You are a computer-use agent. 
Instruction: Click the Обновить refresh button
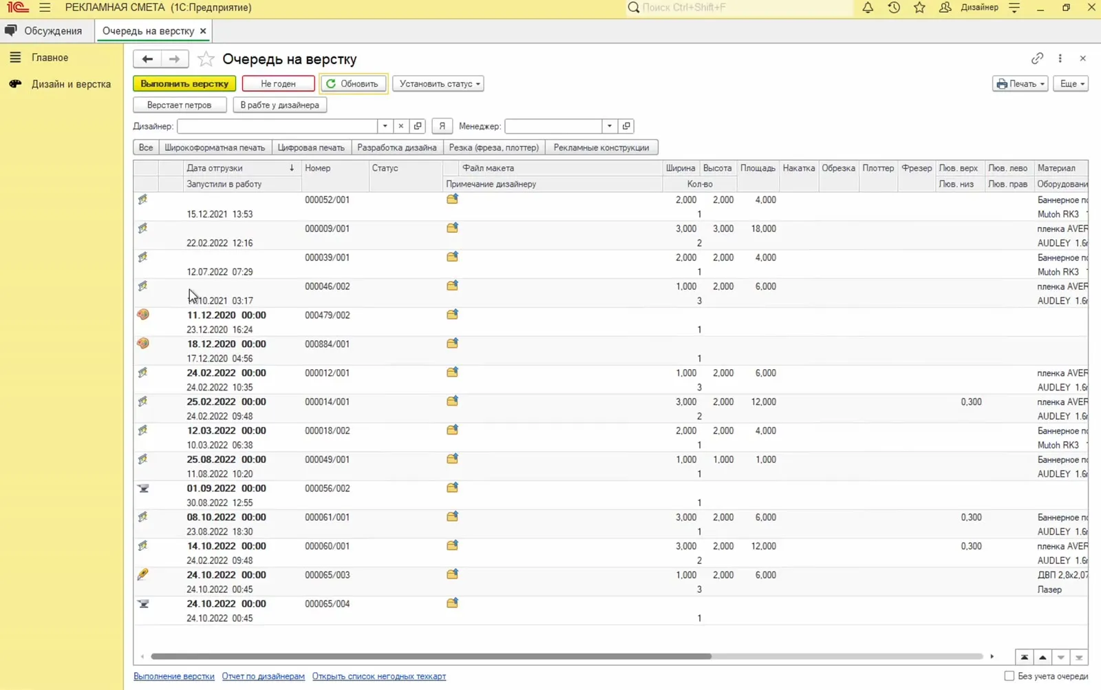(x=354, y=84)
